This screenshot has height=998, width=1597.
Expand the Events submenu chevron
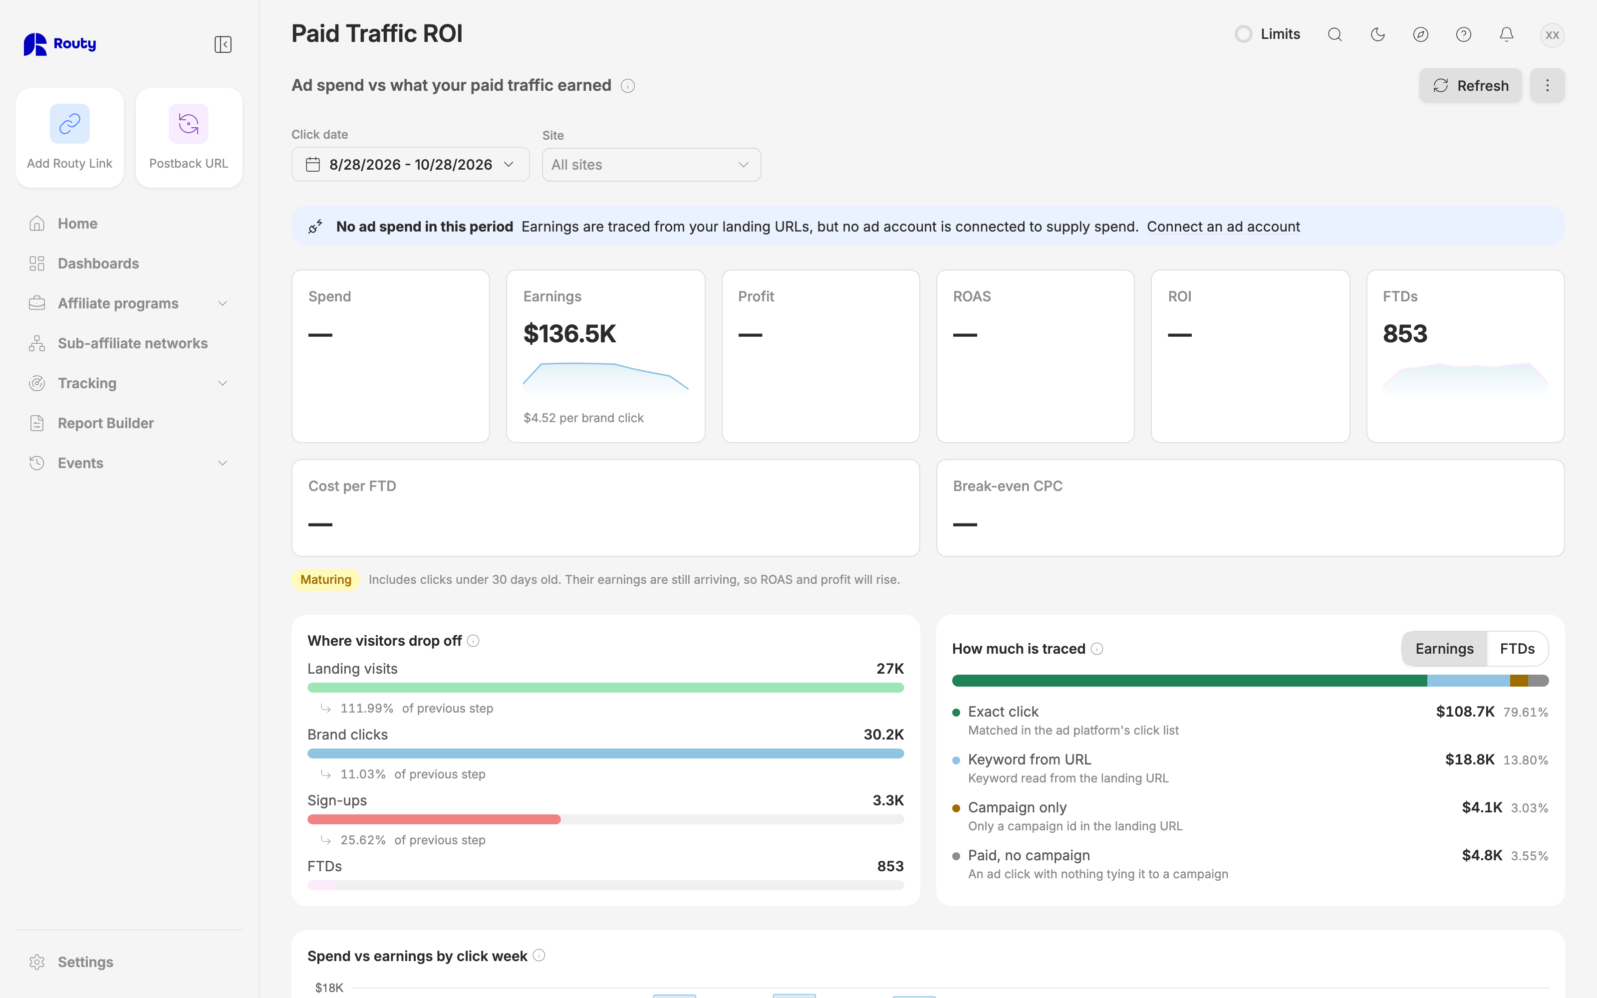[x=223, y=464]
